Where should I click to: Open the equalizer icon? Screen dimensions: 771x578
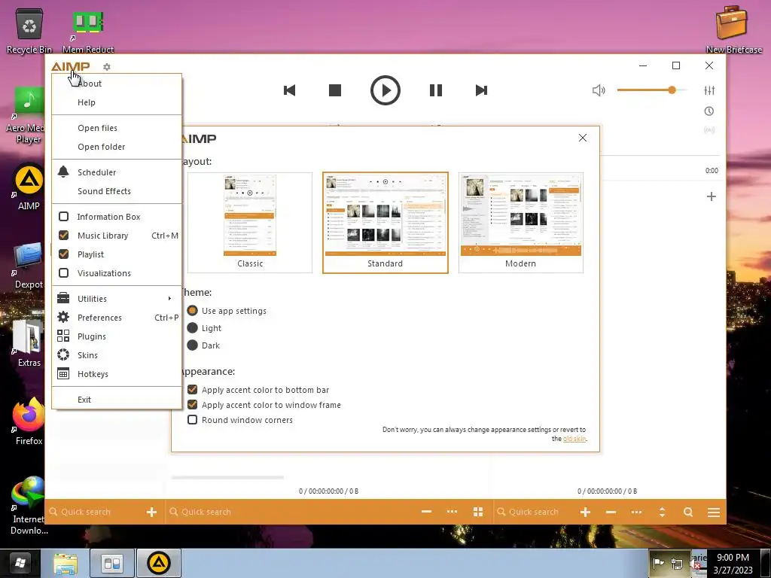coord(709,90)
